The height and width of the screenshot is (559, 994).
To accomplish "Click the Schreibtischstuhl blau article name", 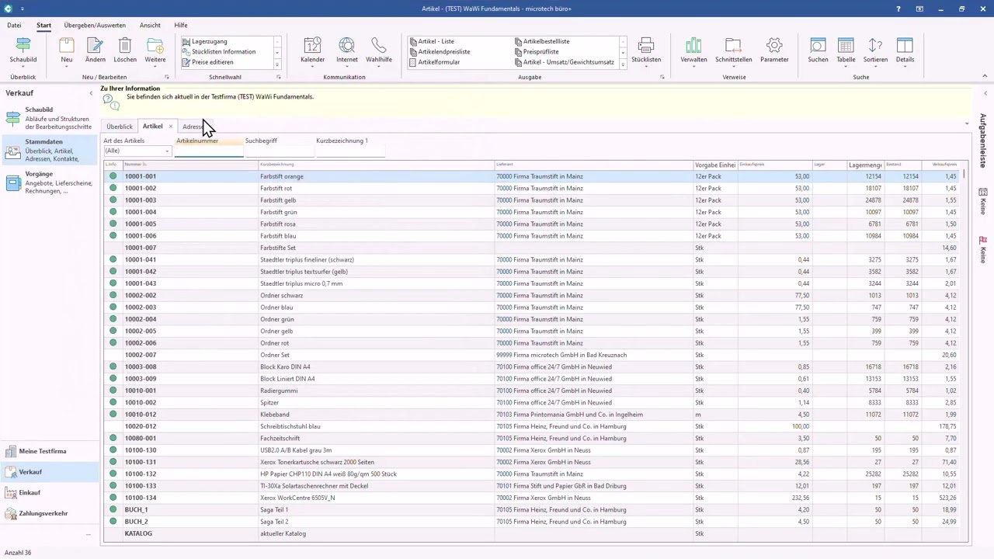I will pos(290,426).
